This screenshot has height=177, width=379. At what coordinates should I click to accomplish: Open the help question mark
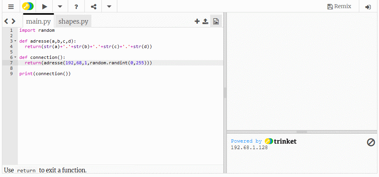(76, 6)
